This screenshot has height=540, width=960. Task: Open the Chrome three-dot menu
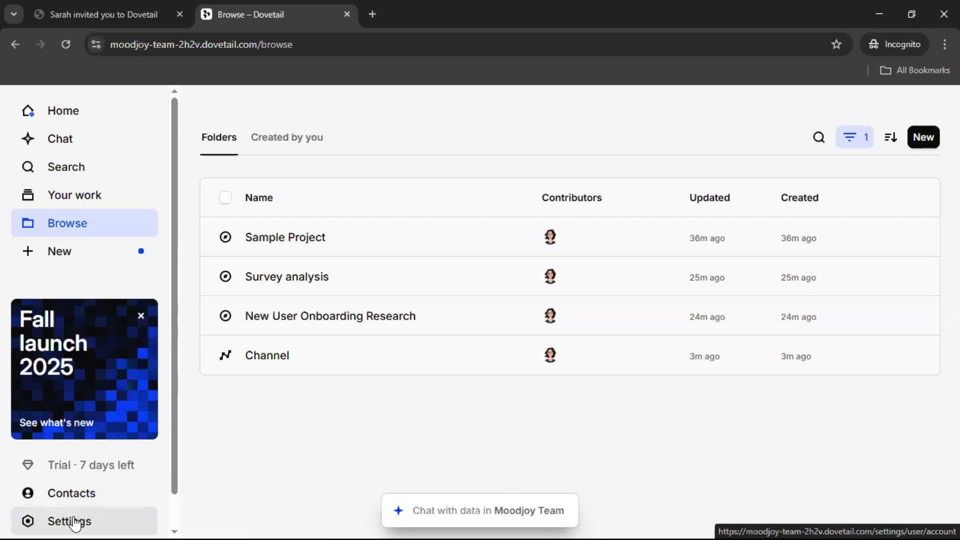(944, 44)
